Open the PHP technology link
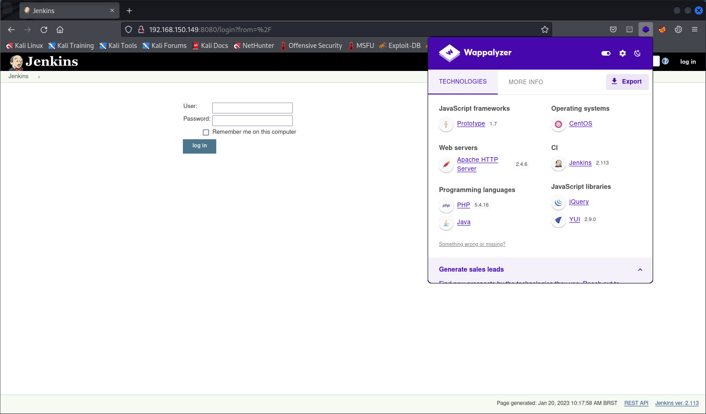The width and height of the screenshot is (706, 414). (463, 205)
